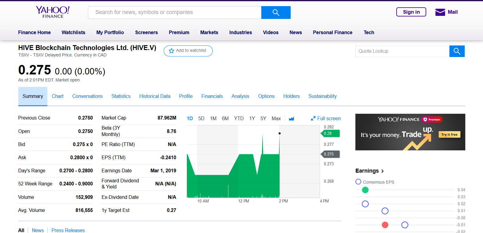Click the intraday price chart area
The image size is (483, 233).
[253, 161]
